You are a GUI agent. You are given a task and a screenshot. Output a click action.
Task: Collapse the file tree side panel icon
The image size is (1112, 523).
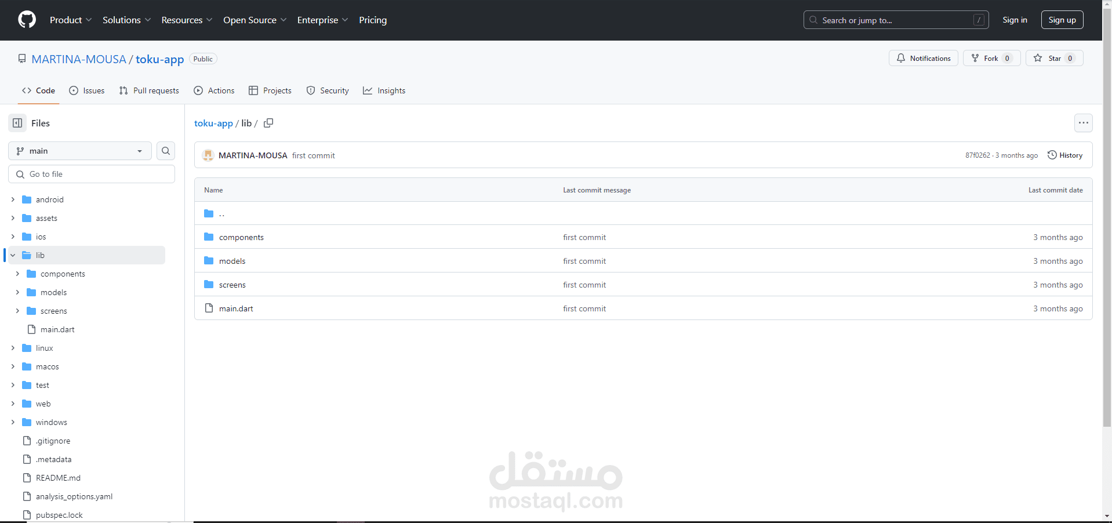coord(17,123)
